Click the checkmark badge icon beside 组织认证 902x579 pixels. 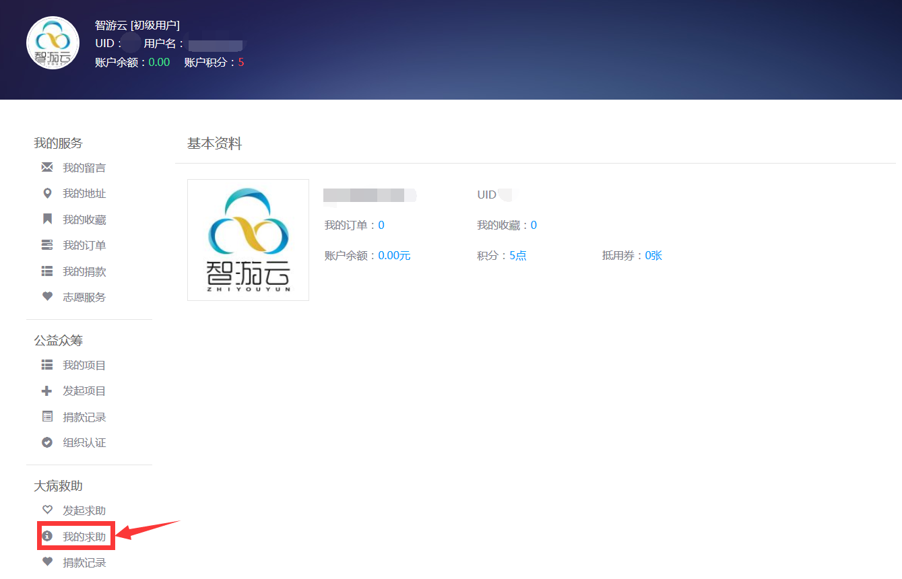(47, 442)
